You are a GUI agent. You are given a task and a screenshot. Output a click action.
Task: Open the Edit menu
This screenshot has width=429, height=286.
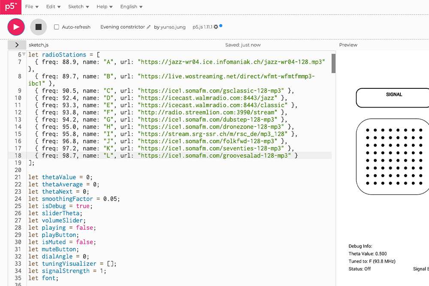click(54, 7)
